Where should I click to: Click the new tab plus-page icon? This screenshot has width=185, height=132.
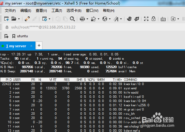pyautogui.click(x=173, y=19)
